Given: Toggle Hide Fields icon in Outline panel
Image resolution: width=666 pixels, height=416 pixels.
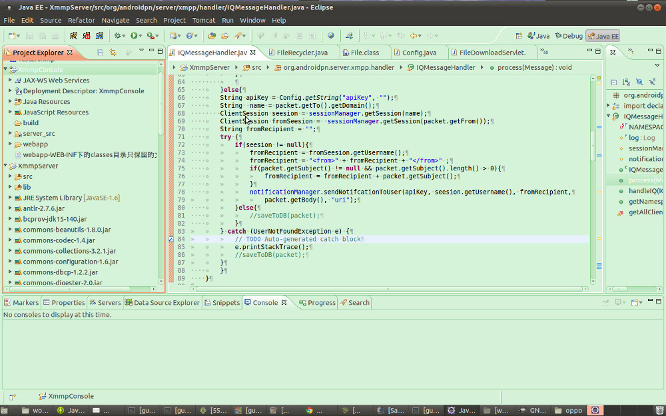Looking at the screenshot, I should [x=639, y=82].
